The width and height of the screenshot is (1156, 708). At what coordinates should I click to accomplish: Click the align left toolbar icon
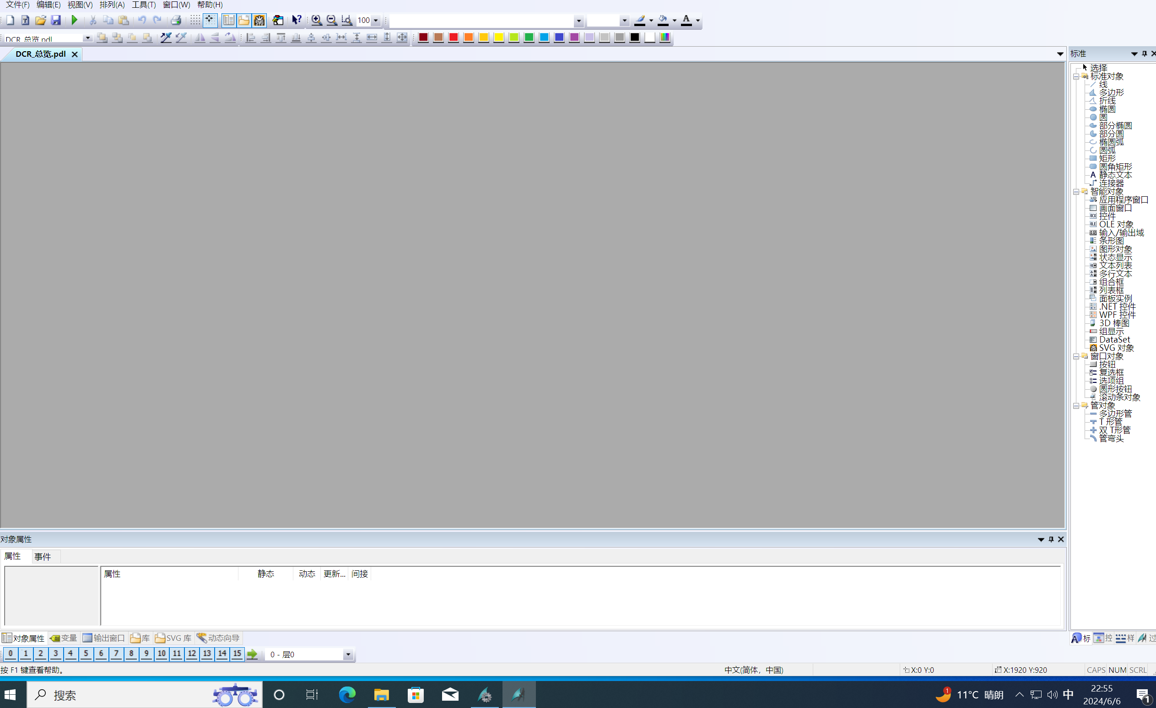250,38
